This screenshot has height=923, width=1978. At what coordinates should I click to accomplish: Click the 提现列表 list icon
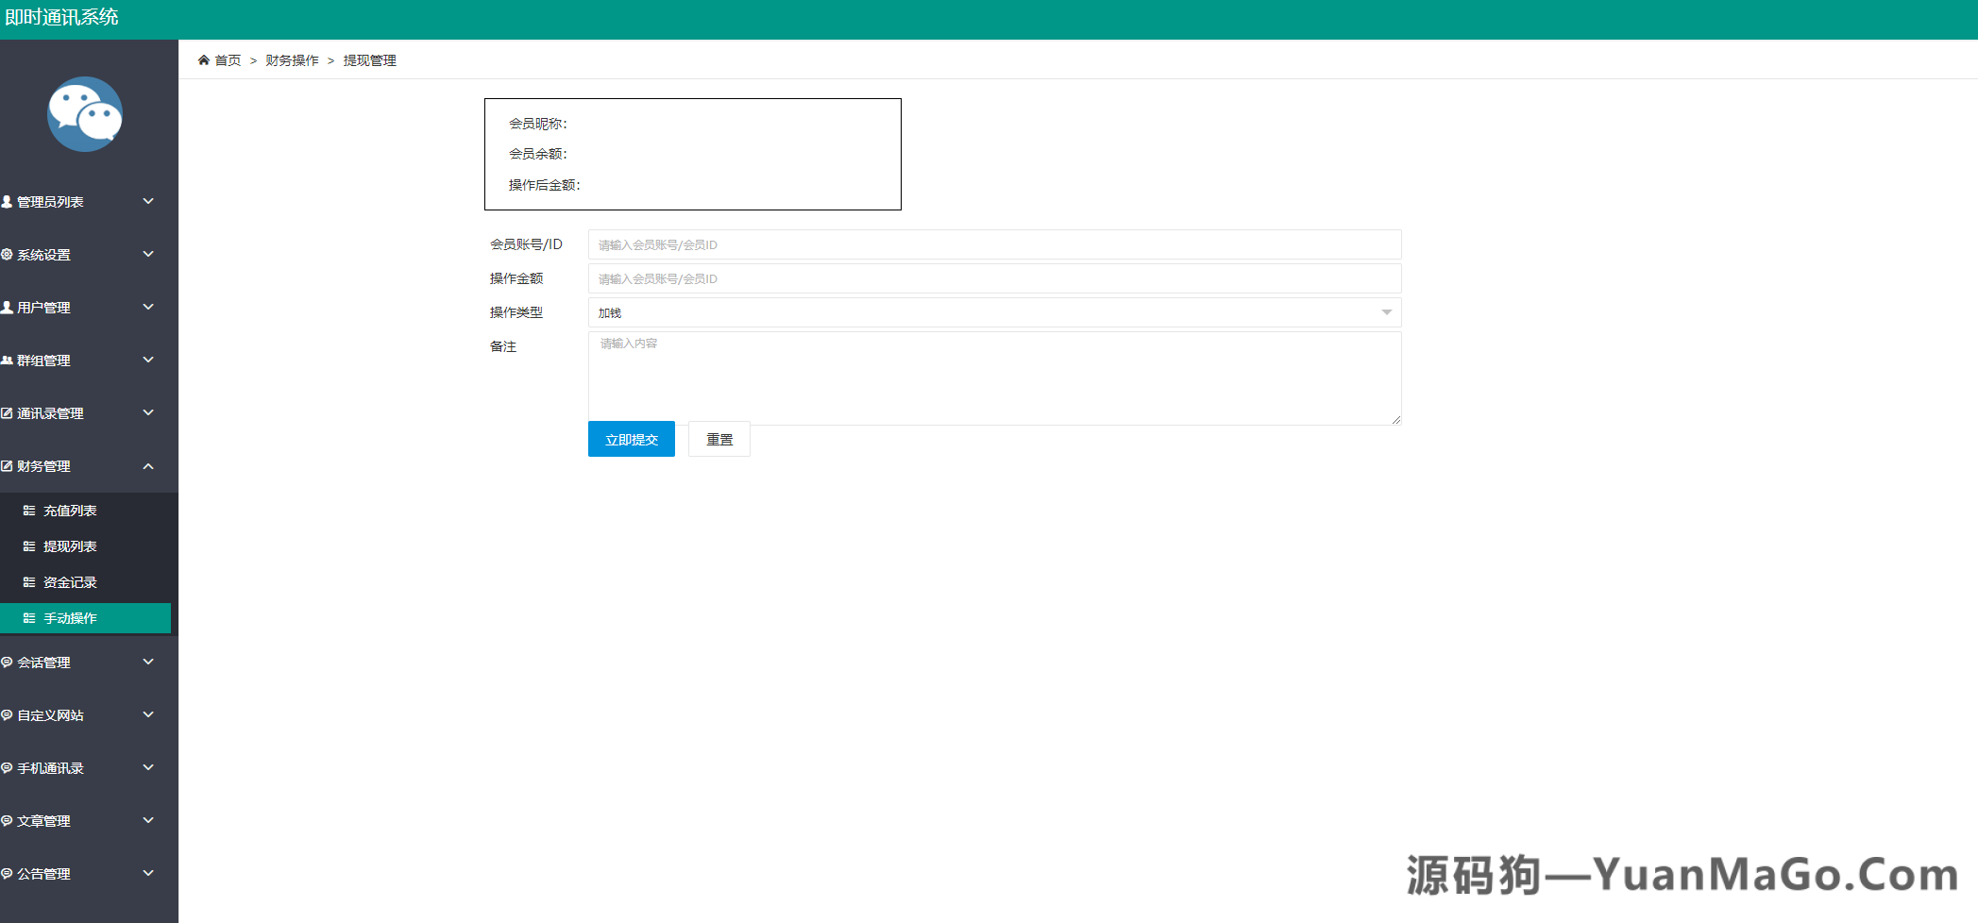point(27,545)
